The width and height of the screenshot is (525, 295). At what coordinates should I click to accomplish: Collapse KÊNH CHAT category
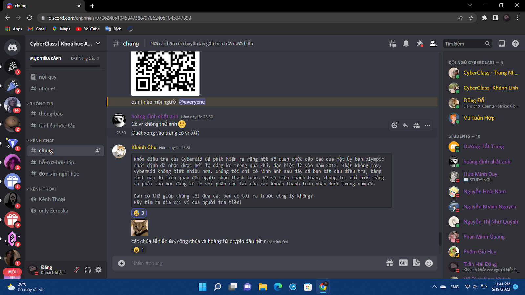tap(40, 141)
